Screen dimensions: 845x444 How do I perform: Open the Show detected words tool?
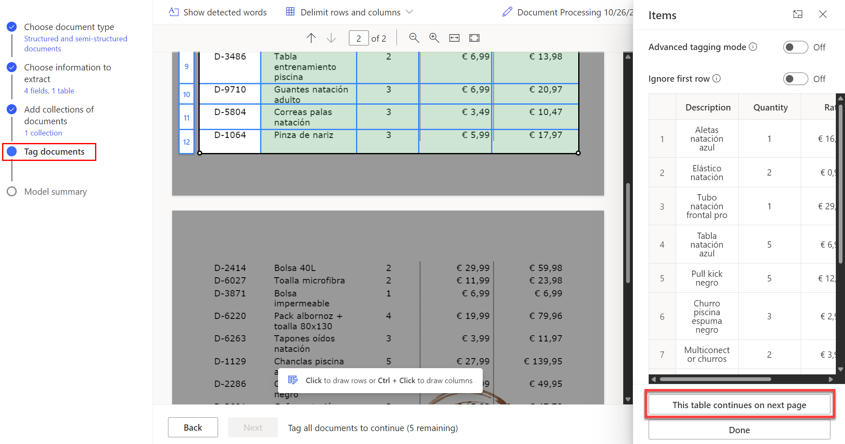[217, 12]
